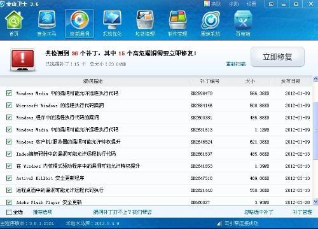Open the 设置 settings menu
Image resolution: width=318 pixels, height=229 pixels.
251,4
